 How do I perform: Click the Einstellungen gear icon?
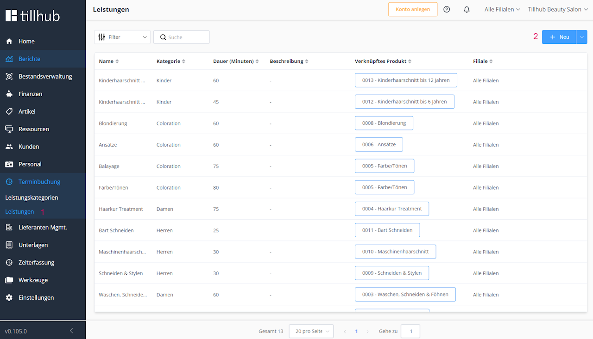pyautogui.click(x=9, y=297)
